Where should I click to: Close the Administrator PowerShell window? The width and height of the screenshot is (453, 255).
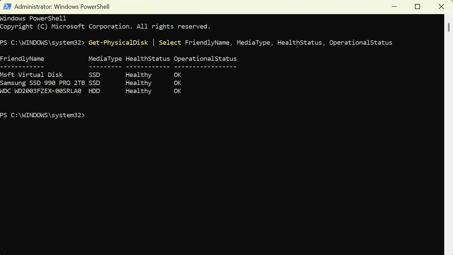pyautogui.click(x=441, y=7)
